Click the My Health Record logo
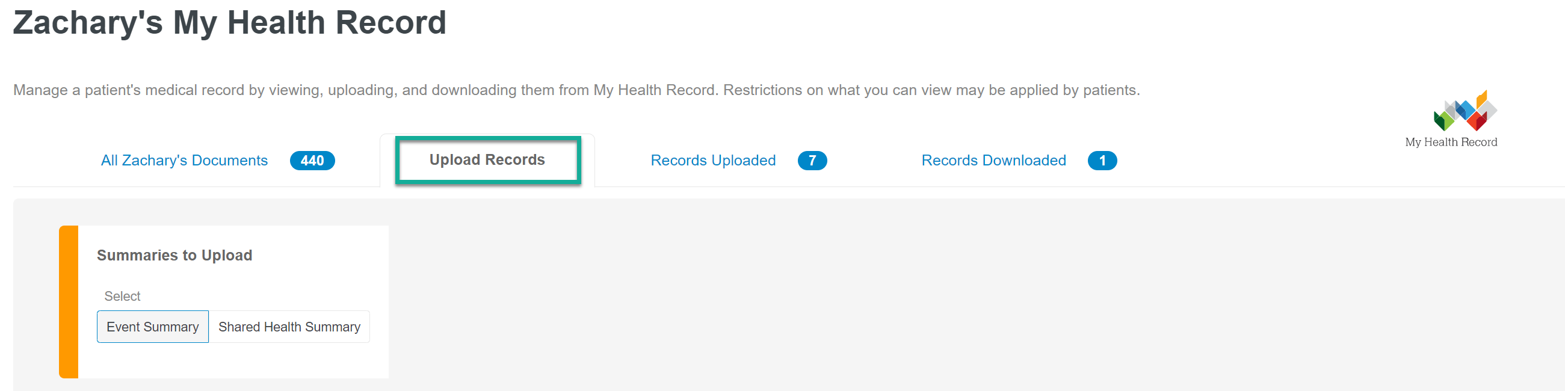This screenshot has height=391, width=1565. tap(1464, 111)
